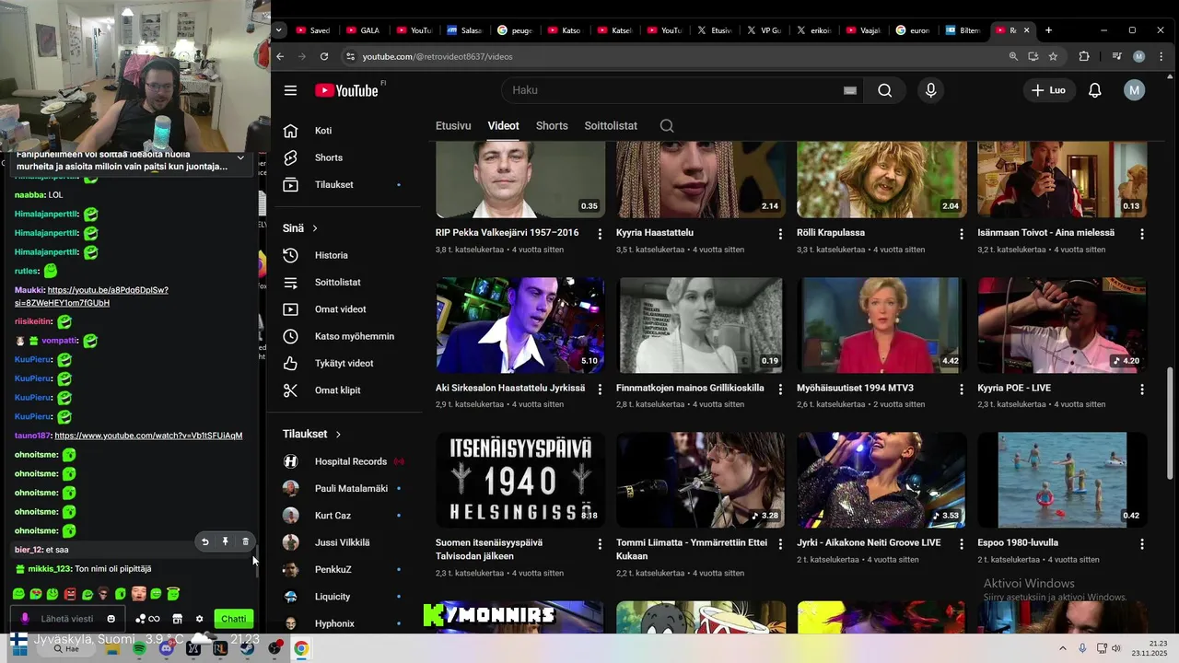Open options menu for Espoo 1980-luvulla video

tap(1142, 544)
